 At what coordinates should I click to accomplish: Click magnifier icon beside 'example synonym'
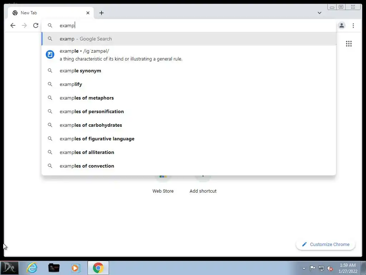coord(50,71)
